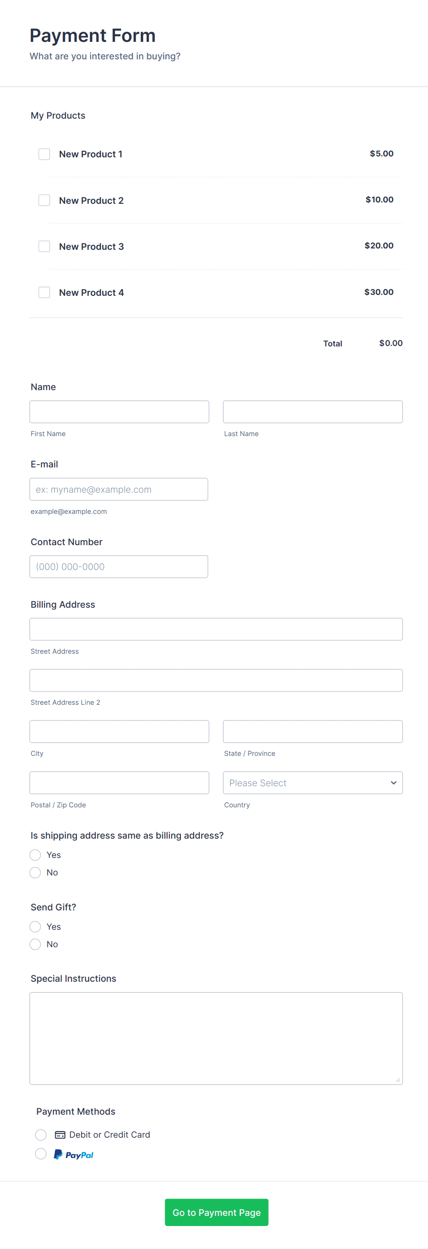Add New Product 4 to the order
Screen dimensions: 428x1249
click(x=44, y=292)
